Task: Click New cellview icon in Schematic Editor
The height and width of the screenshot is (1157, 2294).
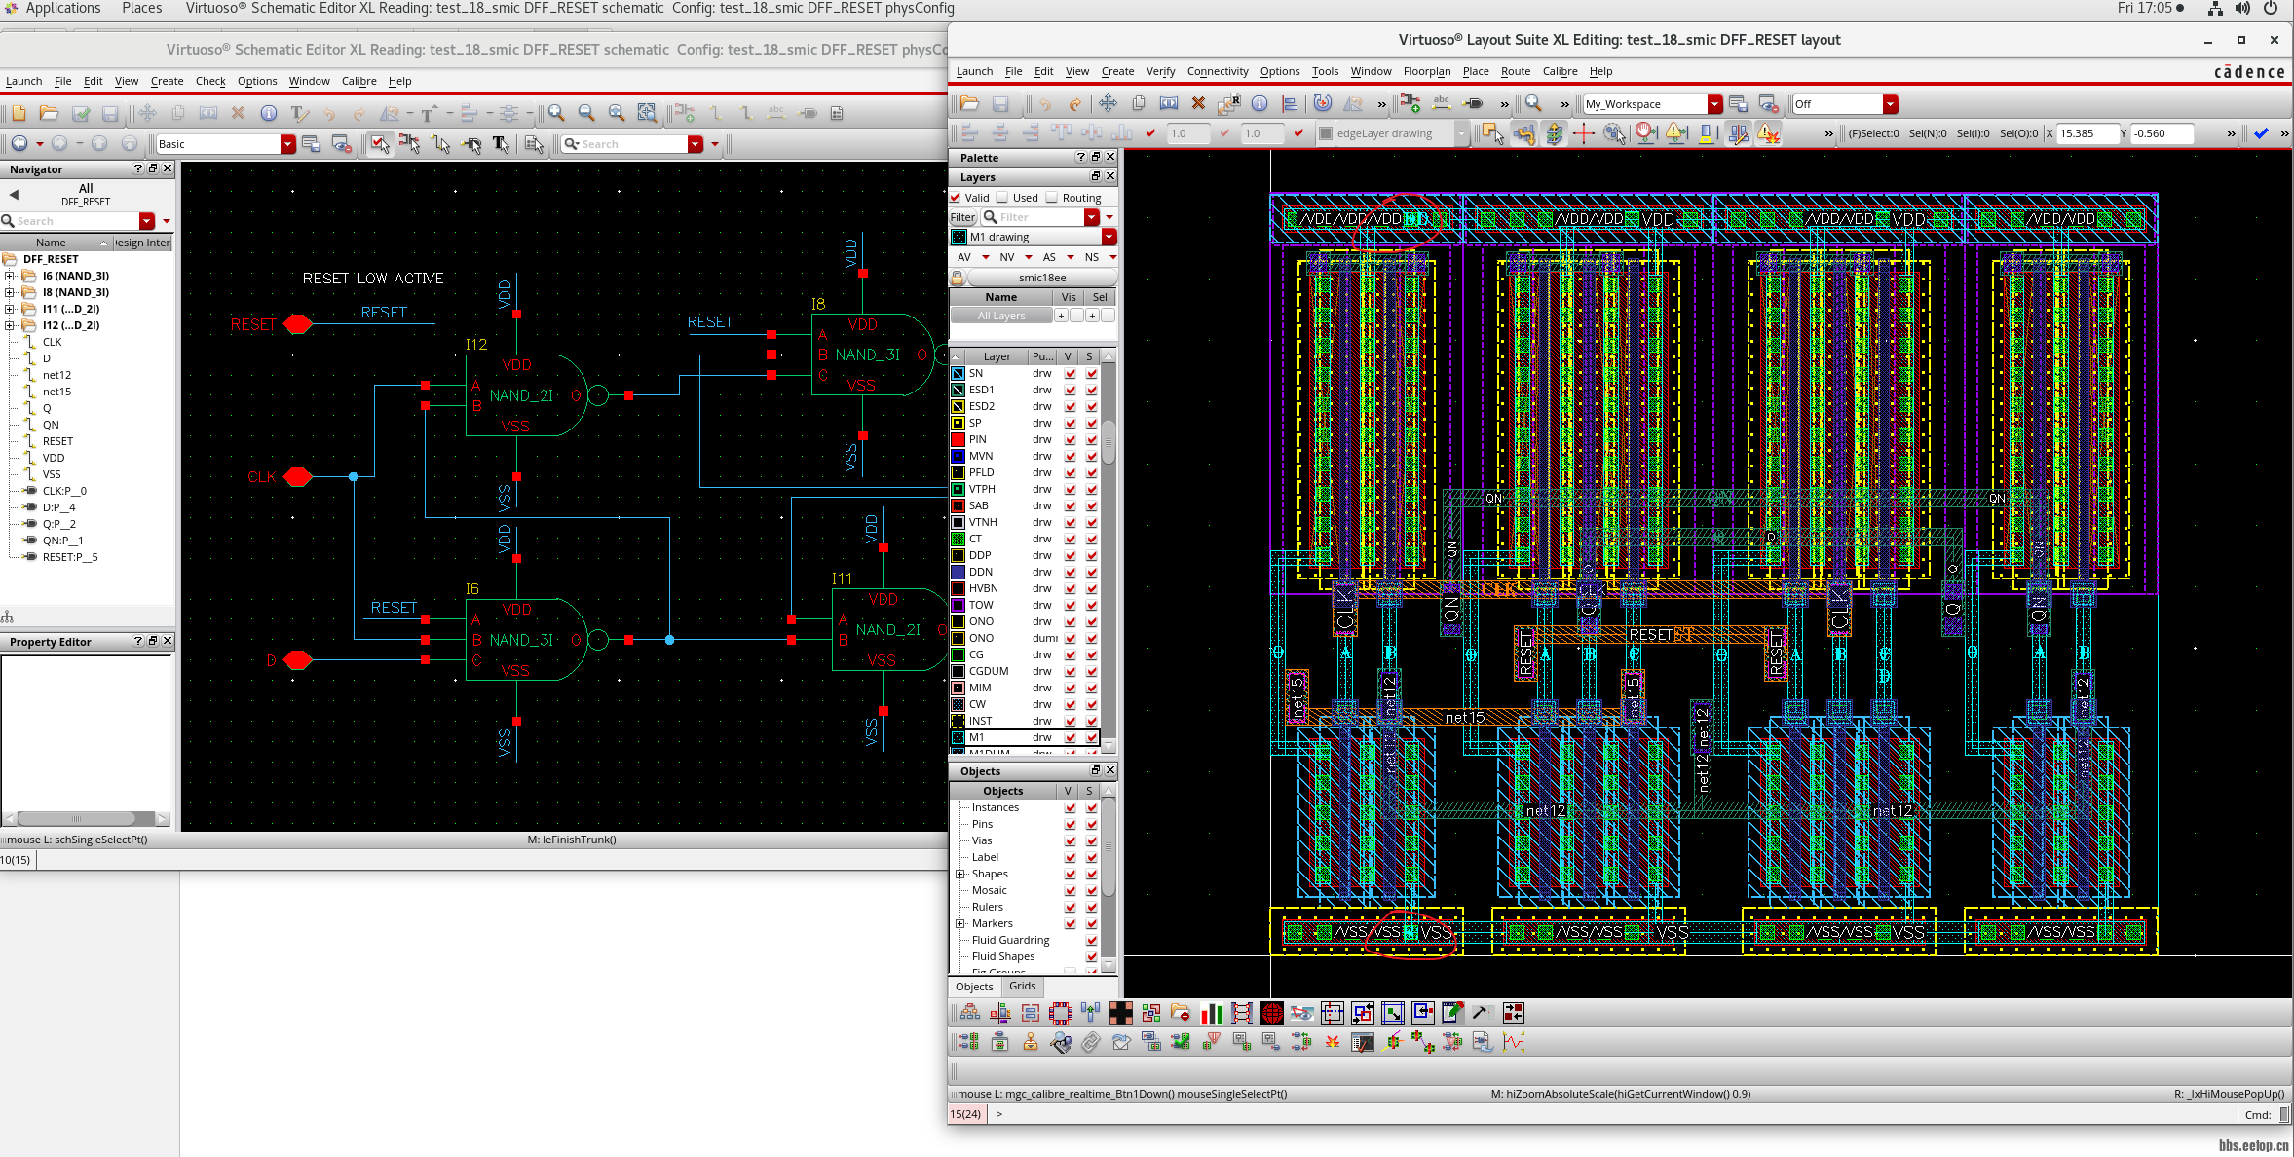Action: click(x=19, y=113)
